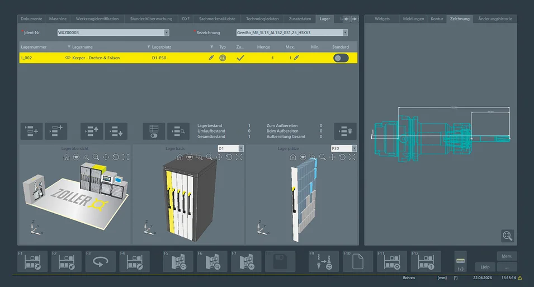Viewport: 534px width, 287px height.
Task: Click fit to screen icon in Lagerübersicht
Action: 126,157
